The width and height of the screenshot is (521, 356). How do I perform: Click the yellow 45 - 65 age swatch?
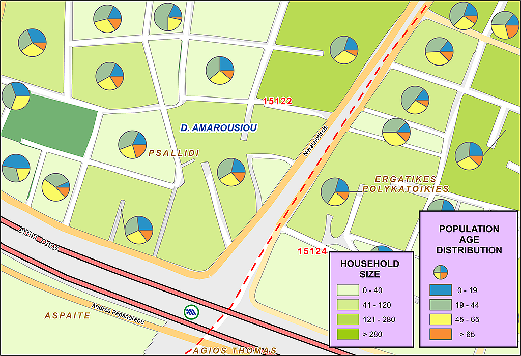[x=441, y=319]
